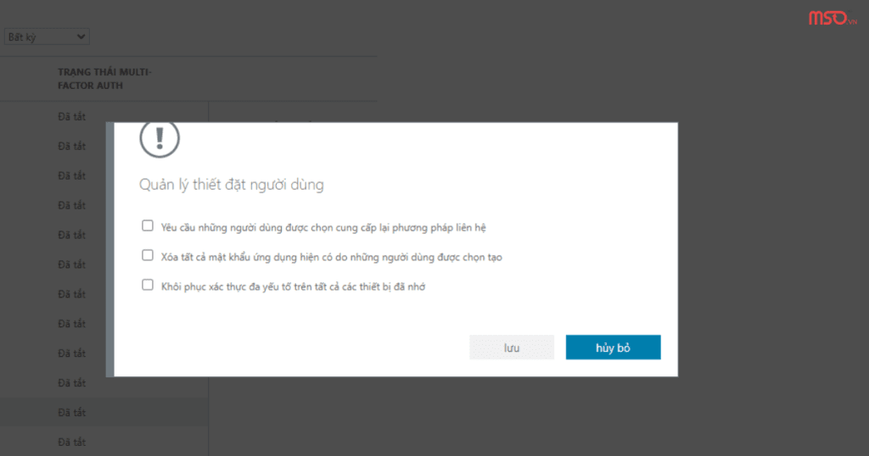Select the 'TRẠNG THÁI MULTI-FACTOR AUTH' column header

[104, 79]
